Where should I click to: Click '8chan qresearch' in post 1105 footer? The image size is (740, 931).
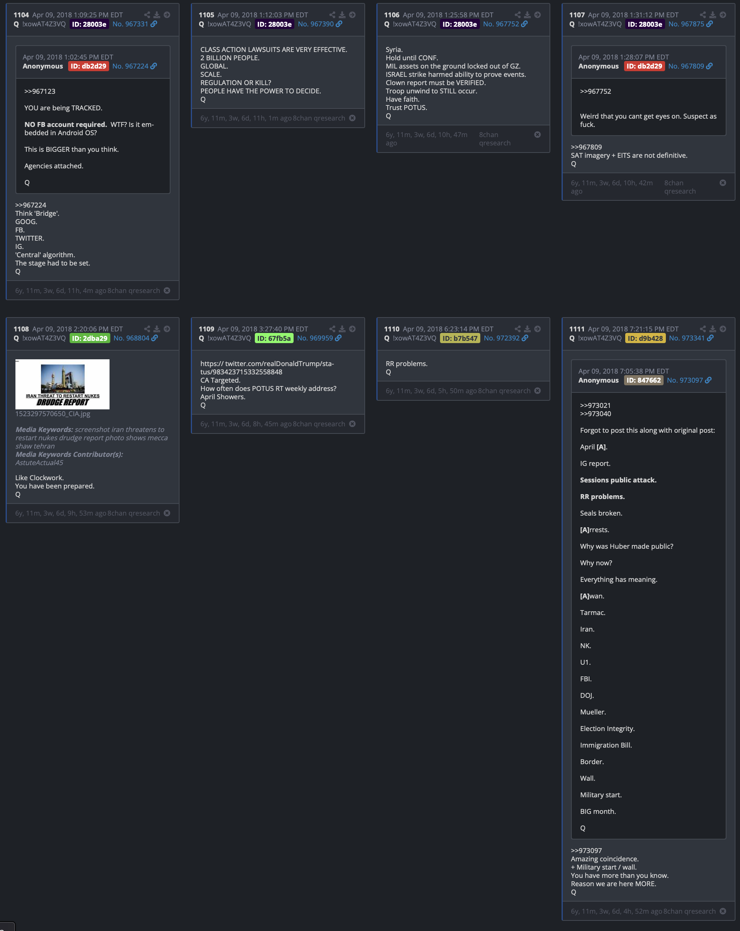[319, 118]
